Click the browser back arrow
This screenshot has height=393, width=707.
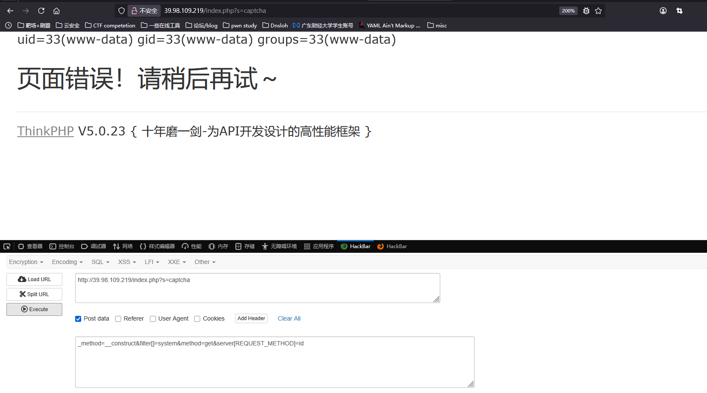point(10,11)
